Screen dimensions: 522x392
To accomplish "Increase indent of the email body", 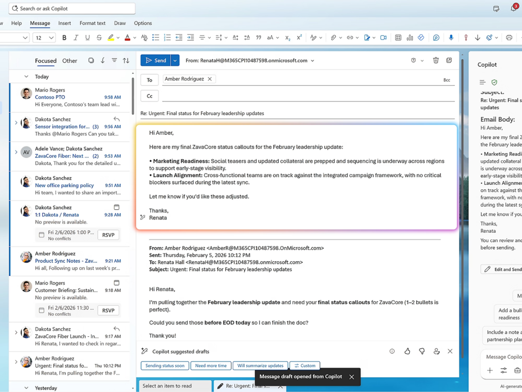I will pyautogui.click(x=190, y=37).
